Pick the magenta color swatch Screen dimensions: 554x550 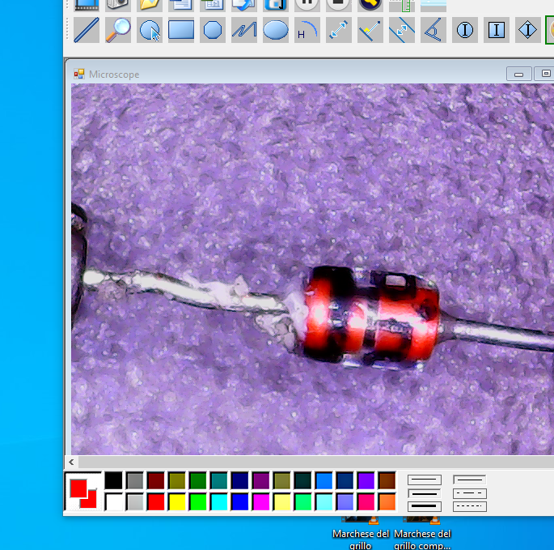(260, 502)
